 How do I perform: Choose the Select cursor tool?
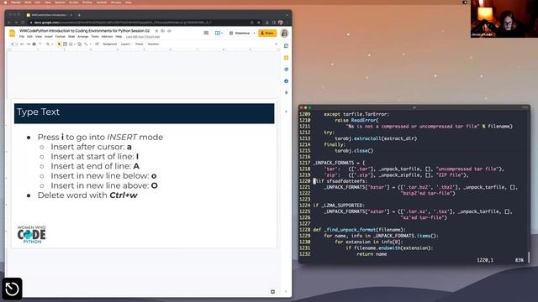[59, 44]
